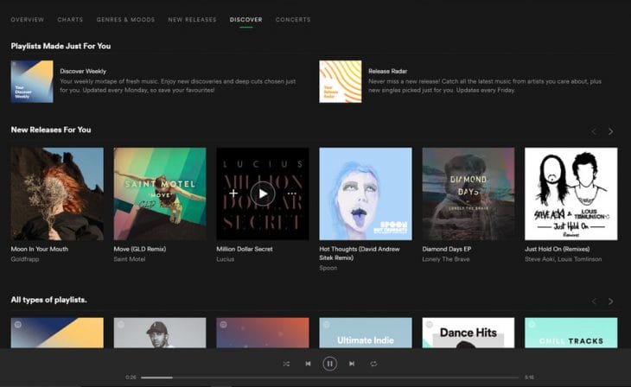Switch to the Charts tab
The height and width of the screenshot is (387, 631).
pyautogui.click(x=70, y=19)
